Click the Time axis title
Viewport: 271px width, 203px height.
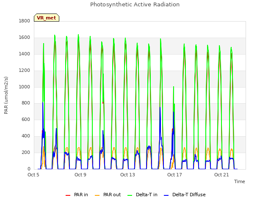(240, 181)
